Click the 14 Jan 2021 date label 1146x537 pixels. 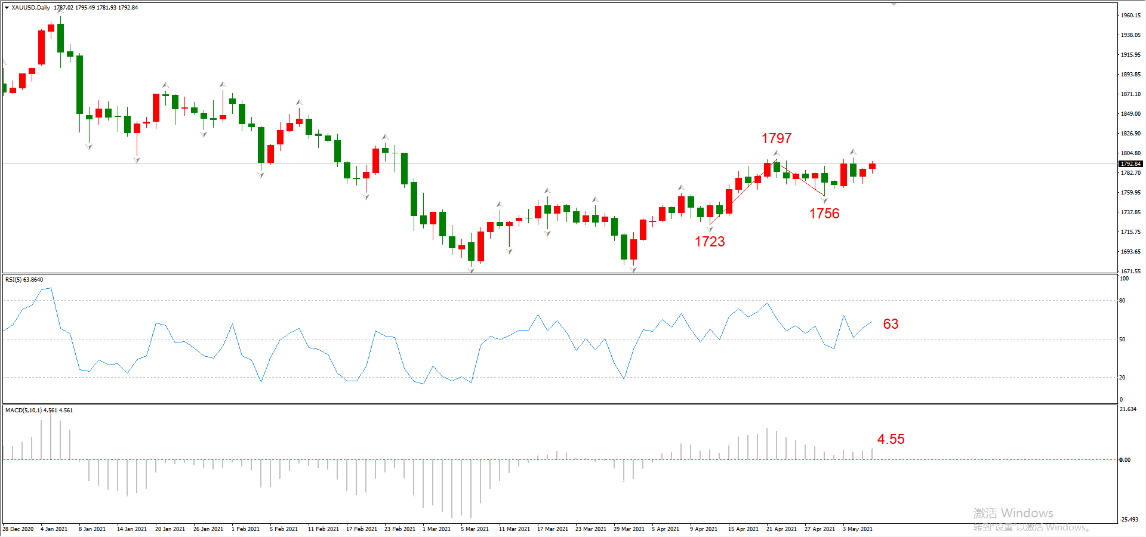point(132,529)
